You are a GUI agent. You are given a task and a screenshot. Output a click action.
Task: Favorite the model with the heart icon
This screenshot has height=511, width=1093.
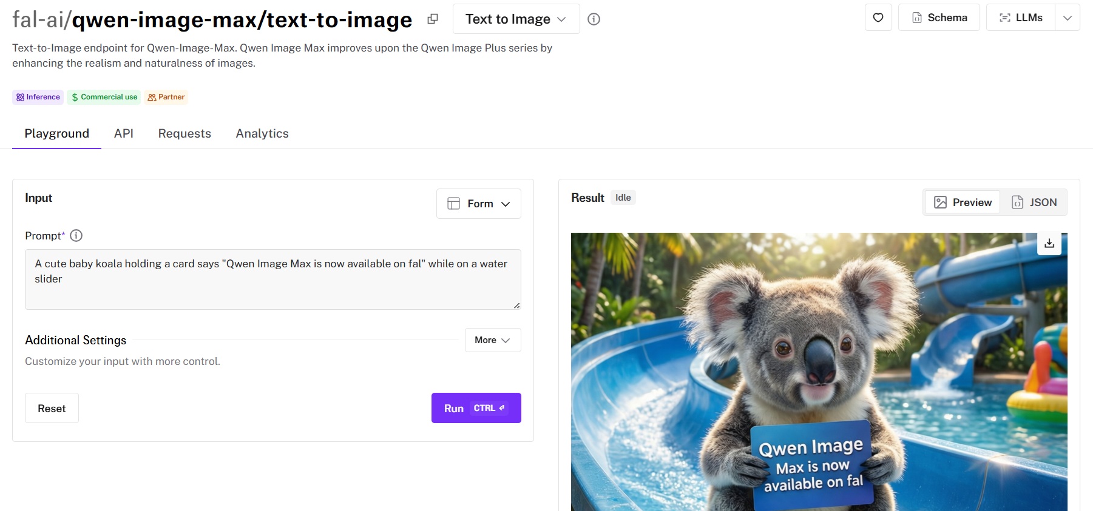(878, 18)
